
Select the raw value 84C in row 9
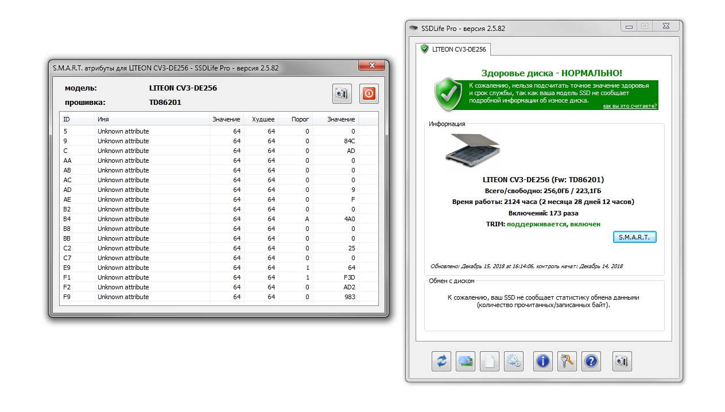350,141
